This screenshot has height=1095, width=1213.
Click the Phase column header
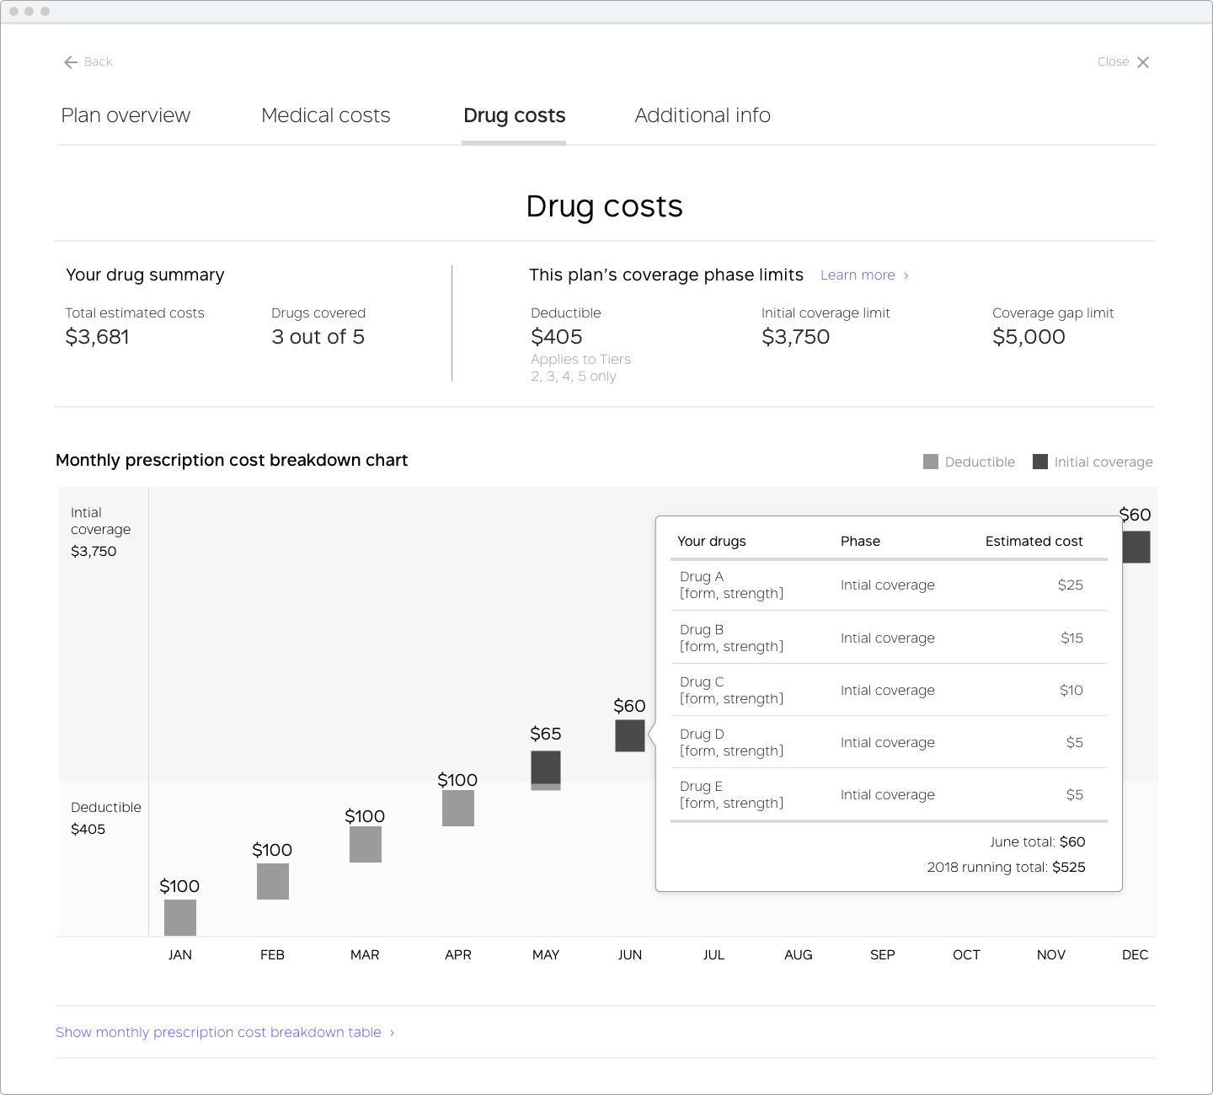860,542
